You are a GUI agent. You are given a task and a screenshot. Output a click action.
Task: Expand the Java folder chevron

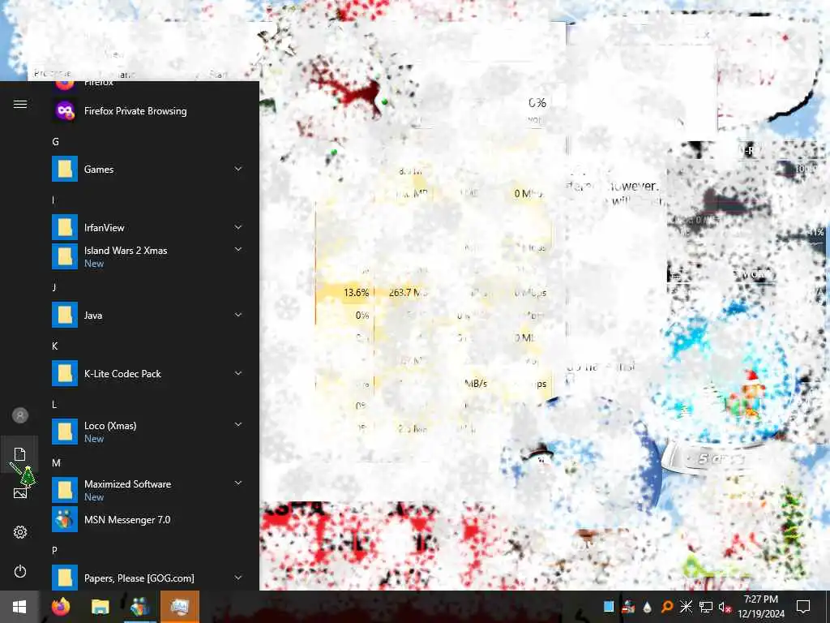238,315
